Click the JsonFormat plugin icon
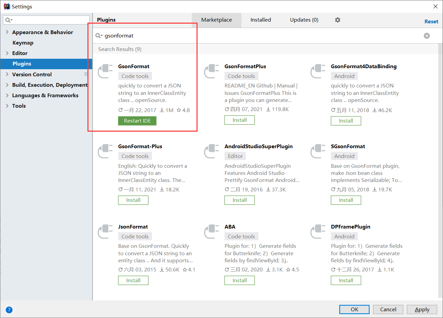Viewport: 443px width, 318px height. pos(105,232)
